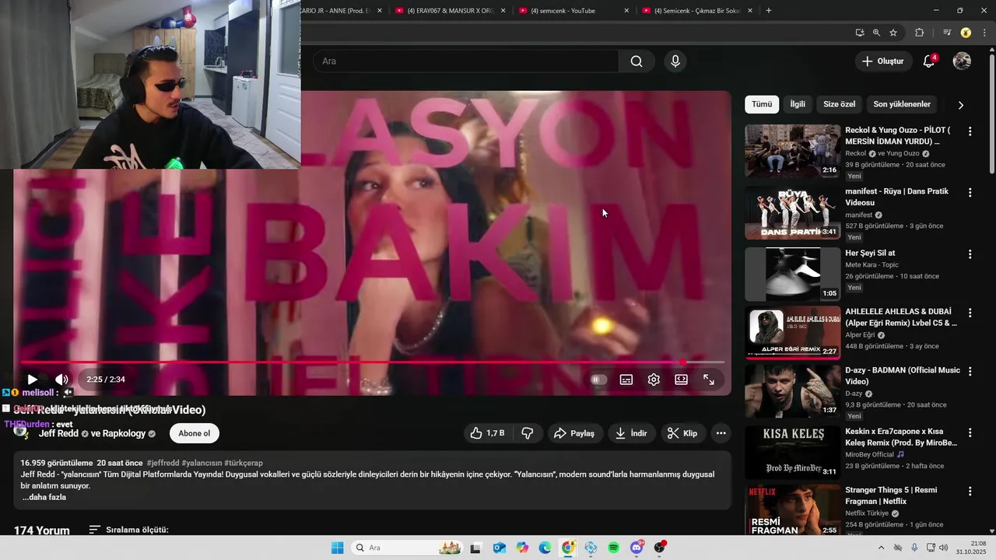
Task: Dislike the video with thumbs down
Action: click(528, 433)
